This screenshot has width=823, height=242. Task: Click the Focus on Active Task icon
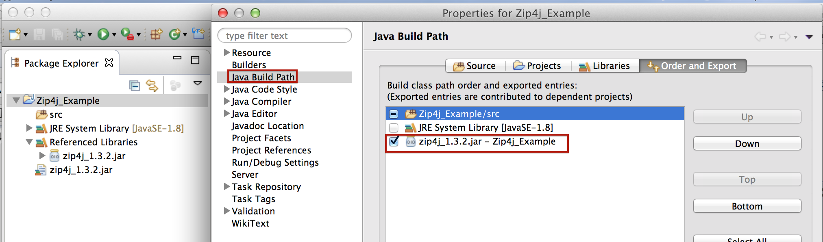pos(175,86)
